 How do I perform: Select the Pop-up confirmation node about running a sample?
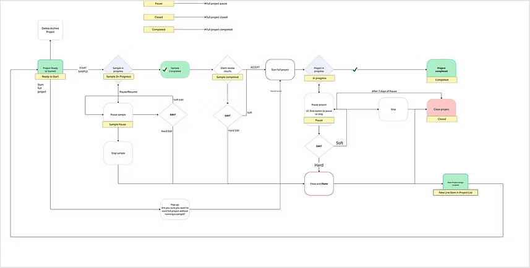175,209
